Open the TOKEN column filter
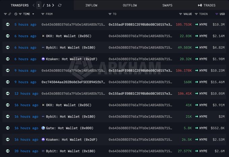Screen dimensions: 229x157 click(x=196, y=14)
